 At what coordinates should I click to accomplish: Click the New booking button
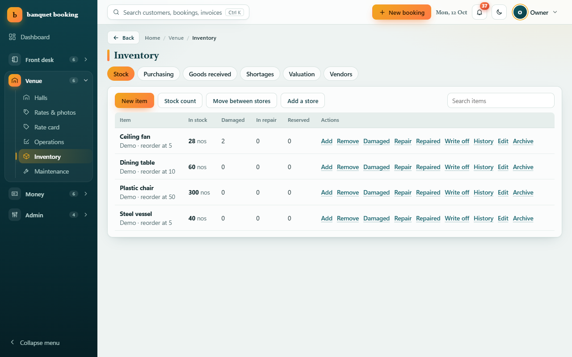pos(402,12)
